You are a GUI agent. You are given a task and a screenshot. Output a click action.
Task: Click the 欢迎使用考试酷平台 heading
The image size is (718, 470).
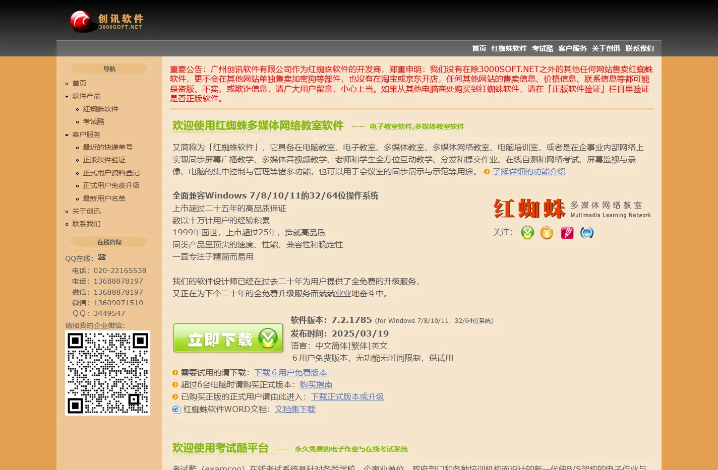pyautogui.click(x=220, y=448)
